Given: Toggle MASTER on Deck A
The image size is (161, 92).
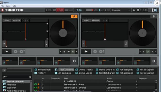Looking at the screenshot, I should [16, 20].
